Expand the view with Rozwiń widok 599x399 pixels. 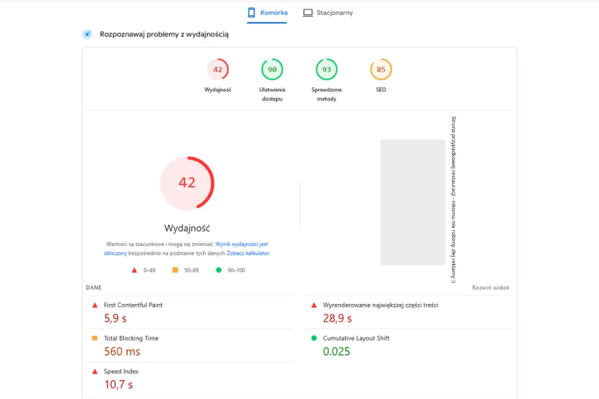pos(491,288)
